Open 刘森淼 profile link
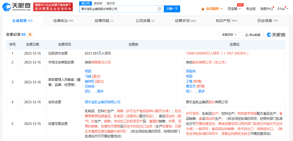Screen dimensions: 293x141 pyautogui.click(x=90, y=86)
